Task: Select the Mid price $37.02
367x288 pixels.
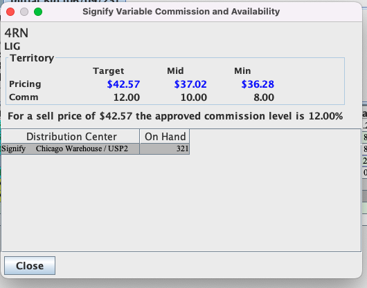Action: [x=190, y=84]
